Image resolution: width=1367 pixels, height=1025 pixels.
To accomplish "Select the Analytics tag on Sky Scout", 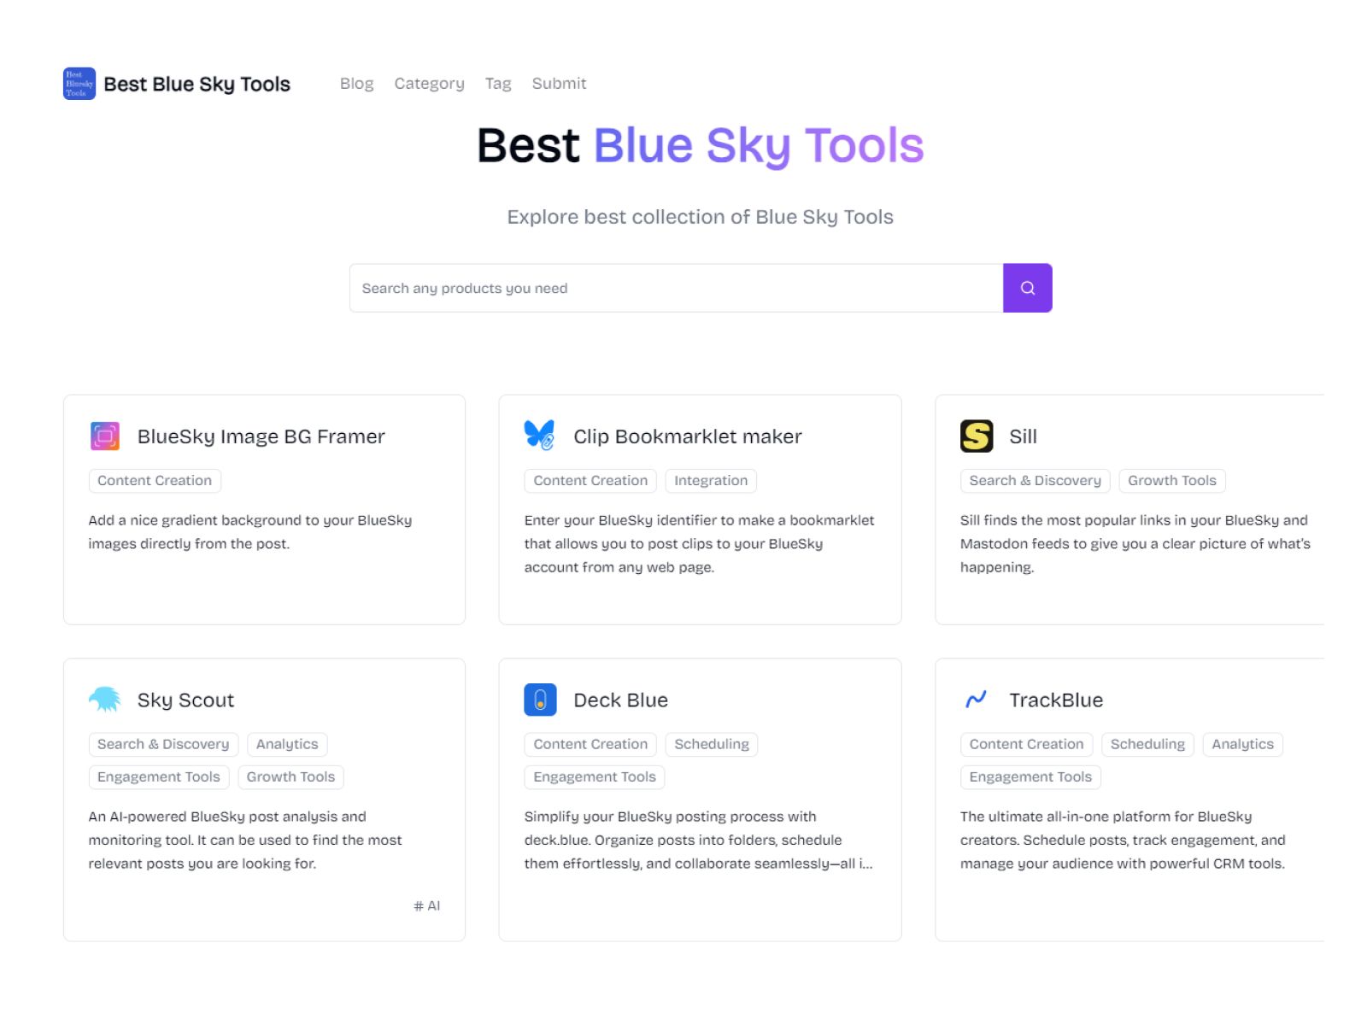I will point(287,743).
